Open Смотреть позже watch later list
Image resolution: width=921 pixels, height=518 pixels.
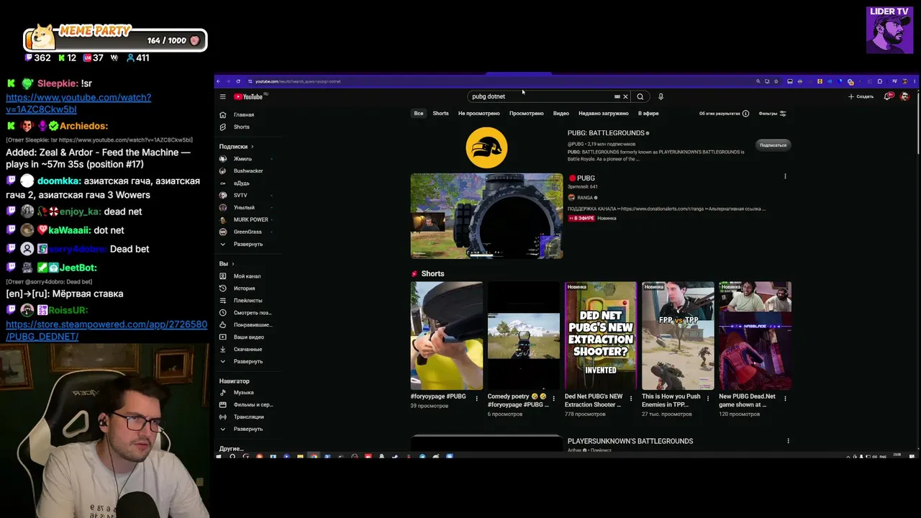pyautogui.click(x=252, y=313)
